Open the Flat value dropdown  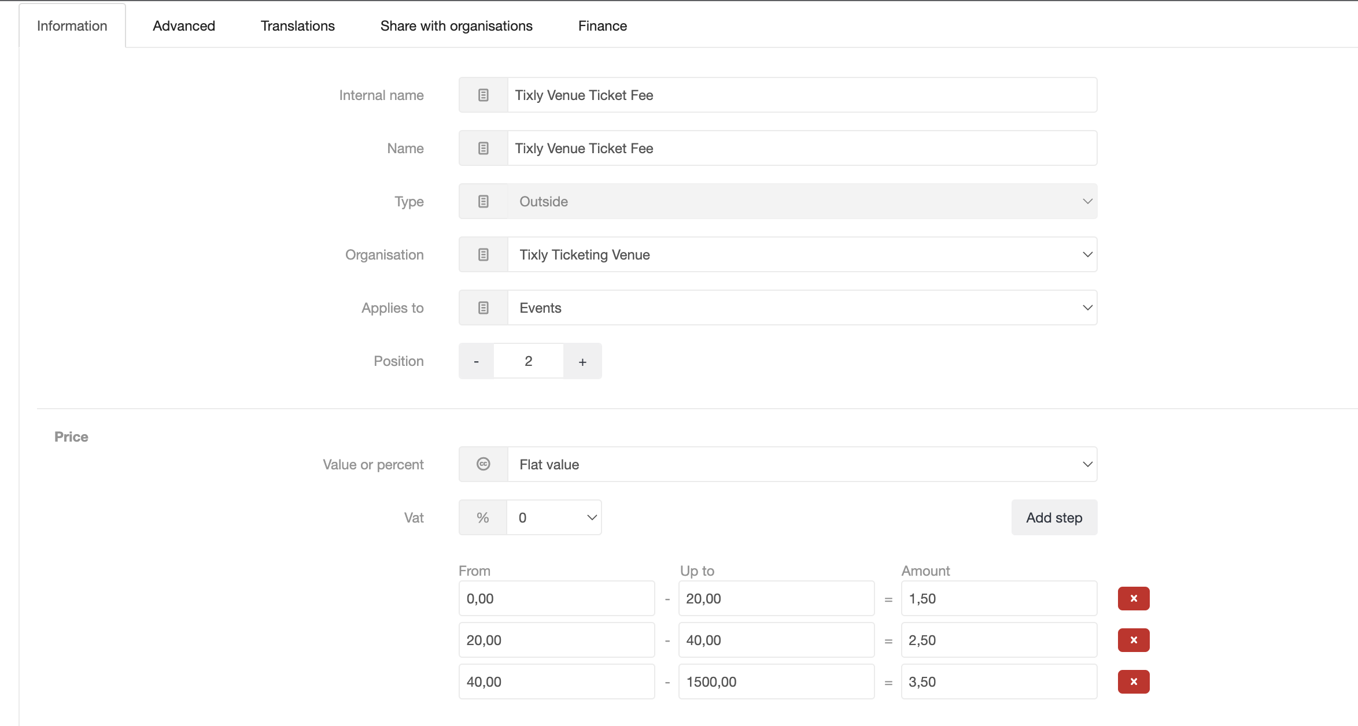802,464
